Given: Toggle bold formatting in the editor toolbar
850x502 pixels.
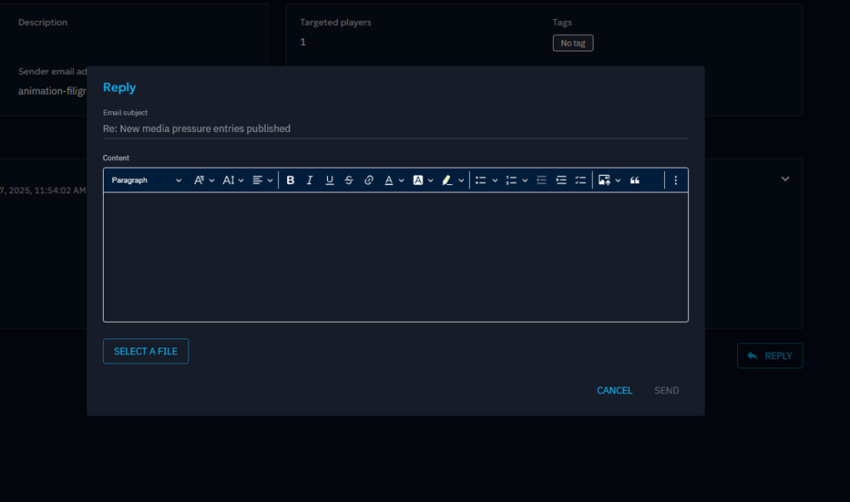Looking at the screenshot, I should pos(291,180).
